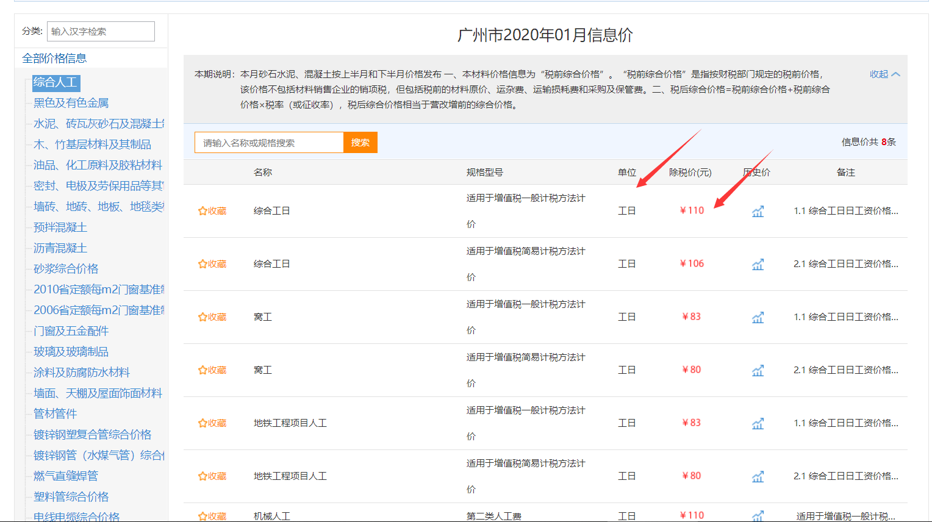This screenshot has height=522, width=932.
Task: Click the 规格型号 column header
Action: pyautogui.click(x=485, y=173)
